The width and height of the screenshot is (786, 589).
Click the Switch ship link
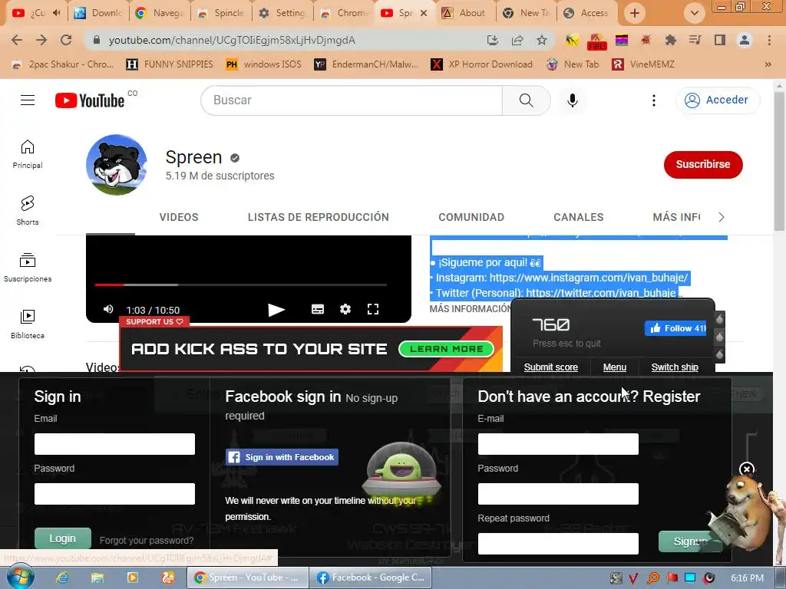(675, 367)
